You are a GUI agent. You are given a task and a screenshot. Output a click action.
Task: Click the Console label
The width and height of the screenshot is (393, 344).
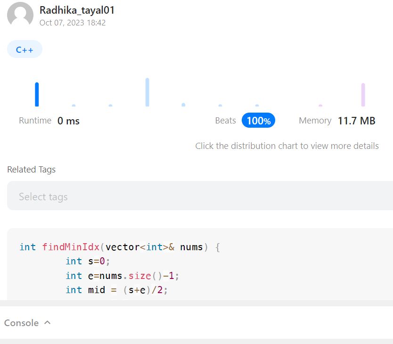coord(21,323)
